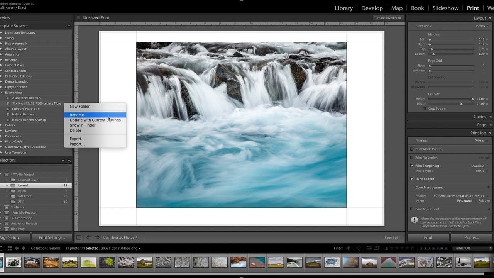Uncheck Print Sharpening checkbox
This screenshot has width=494, height=278.
tap(412, 166)
